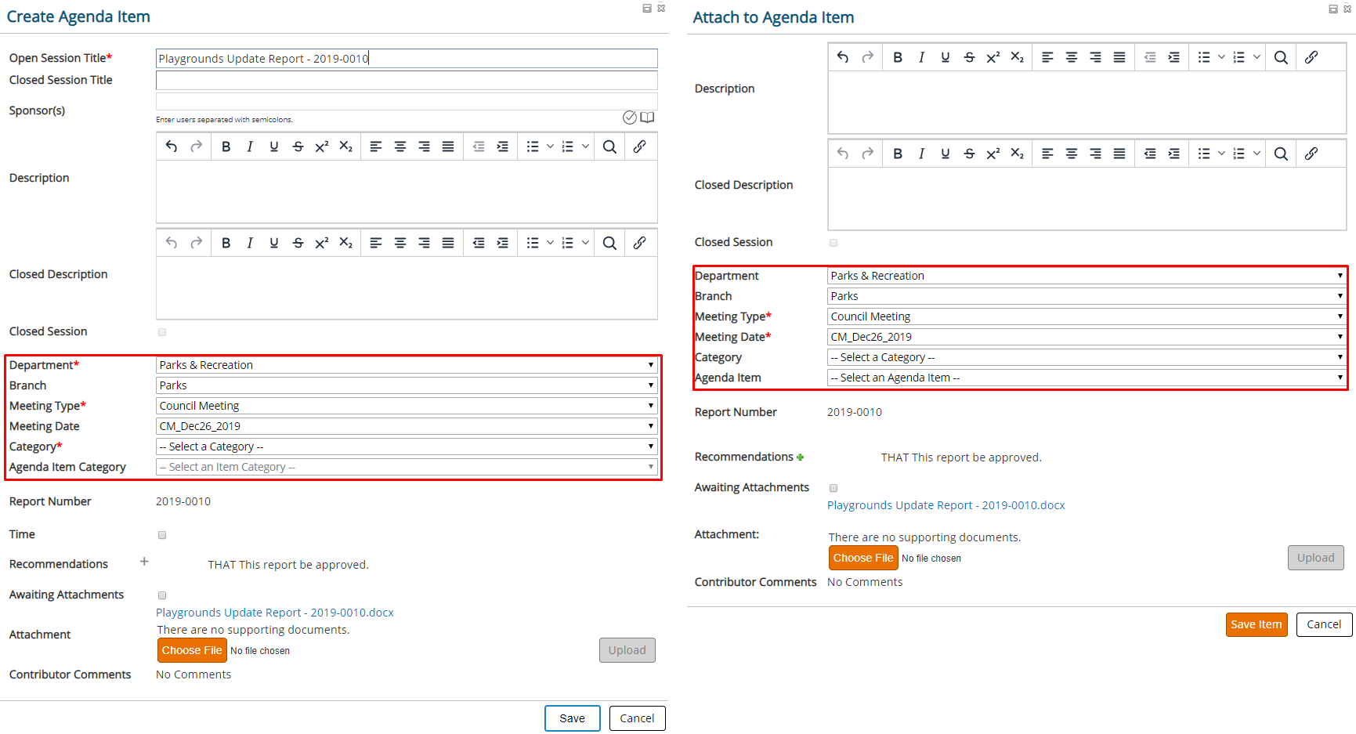The image size is (1356, 734).
Task: Click Italic in Create Agenda Item Description toolbar
Action: 250,146
